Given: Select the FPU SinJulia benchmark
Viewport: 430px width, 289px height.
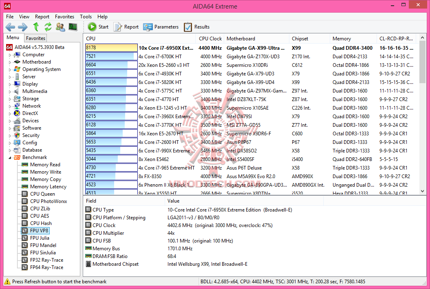Looking at the screenshot, I should coord(43,253).
